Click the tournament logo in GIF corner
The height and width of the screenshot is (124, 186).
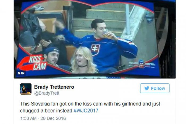click(142, 64)
